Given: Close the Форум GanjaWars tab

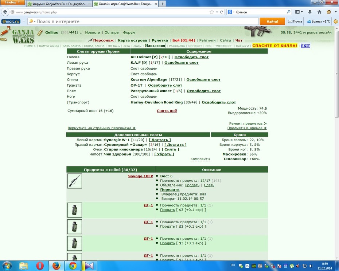Looking at the screenshot, I should pos(90,4).
